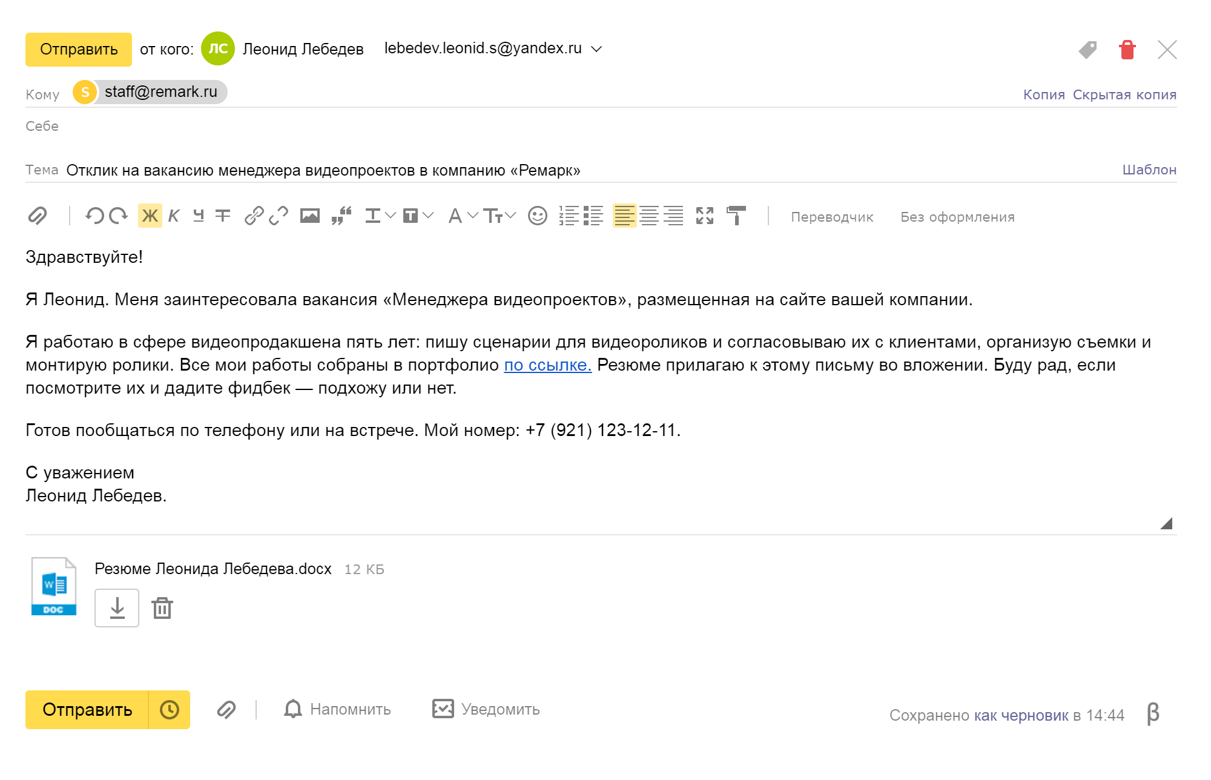1211x780 pixels.
Task: Insert an image into the message
Action: (309, 216)
